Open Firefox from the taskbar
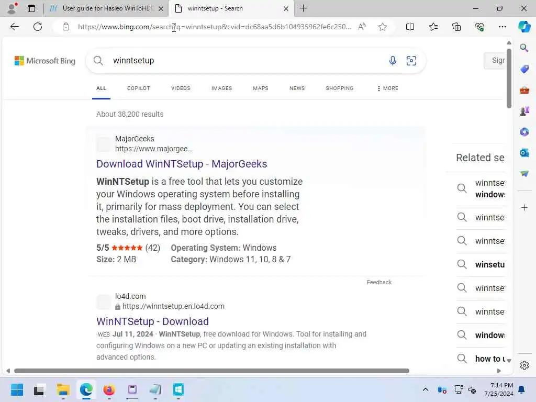This screenshot has width=536, height=402. pos(109,389)
